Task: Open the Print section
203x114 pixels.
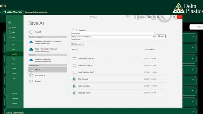Action: point(13,59)
